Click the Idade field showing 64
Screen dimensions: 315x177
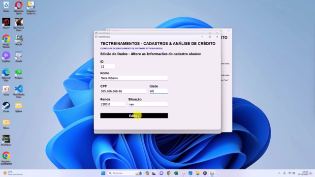[158, 91]
